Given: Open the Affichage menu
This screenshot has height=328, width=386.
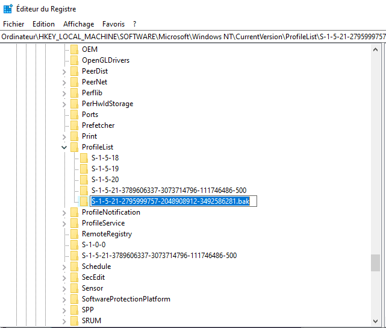Looking at the screenshot, I should pos(78,24).
